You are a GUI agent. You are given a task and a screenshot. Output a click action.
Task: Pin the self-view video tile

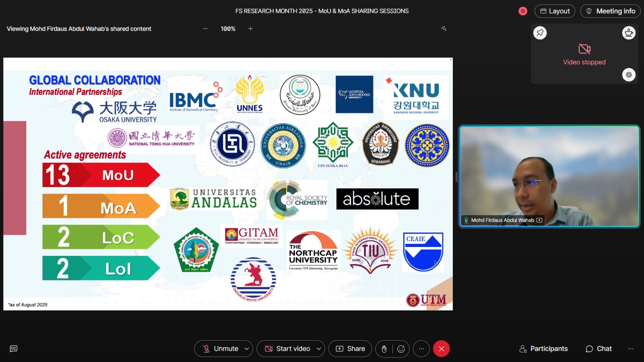[x=540, y=33]
